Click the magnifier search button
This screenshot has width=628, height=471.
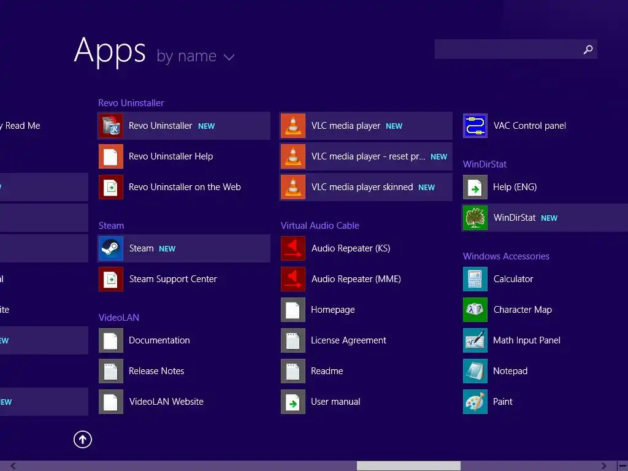(588, 49)
